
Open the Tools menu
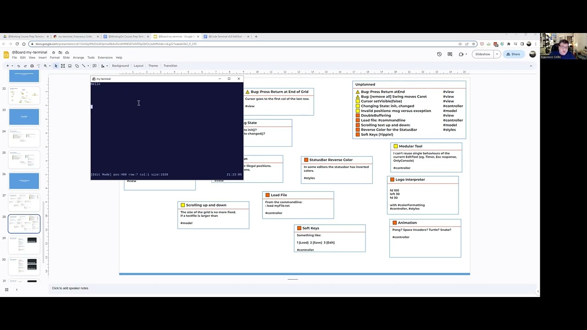click(91, 58)
